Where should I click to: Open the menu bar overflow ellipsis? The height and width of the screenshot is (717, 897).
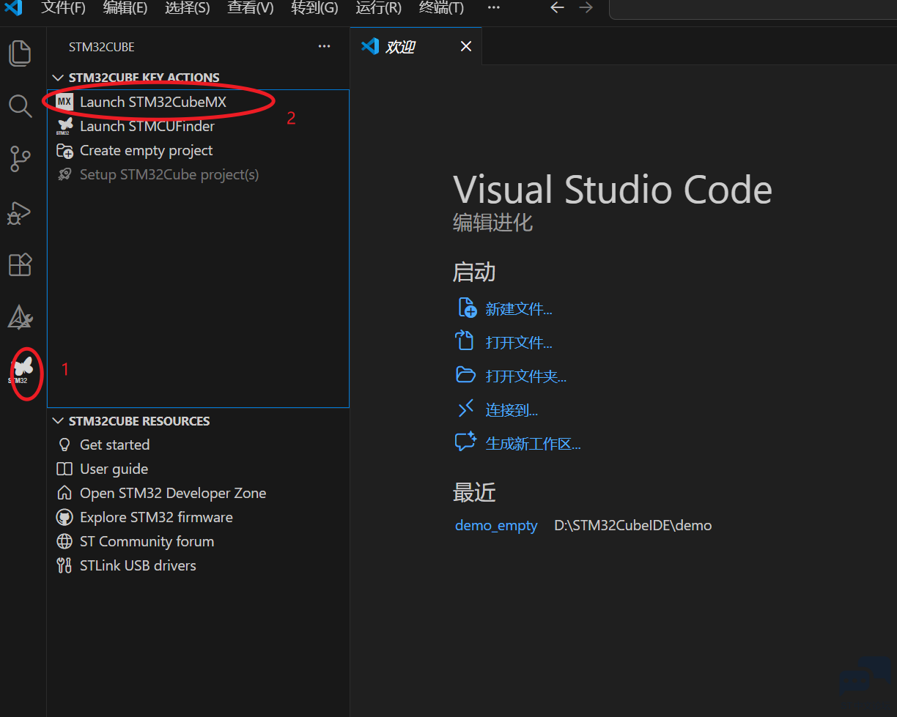pyautogui.click(x=493, y=7)
